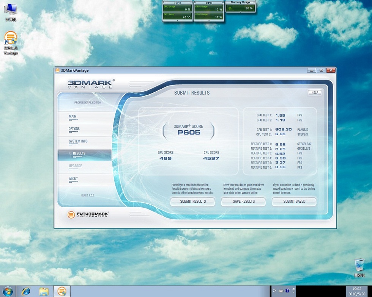Click the CPU Test 2 value 6.95
Image resolution: width=372 pixels, height=297 pixels.
pyautogui.click(x=280, y=134)
